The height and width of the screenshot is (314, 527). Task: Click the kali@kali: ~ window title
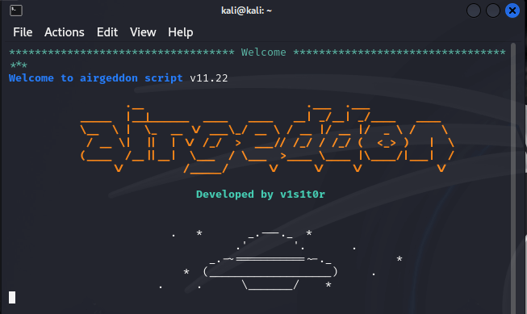(x=246, y=10)
